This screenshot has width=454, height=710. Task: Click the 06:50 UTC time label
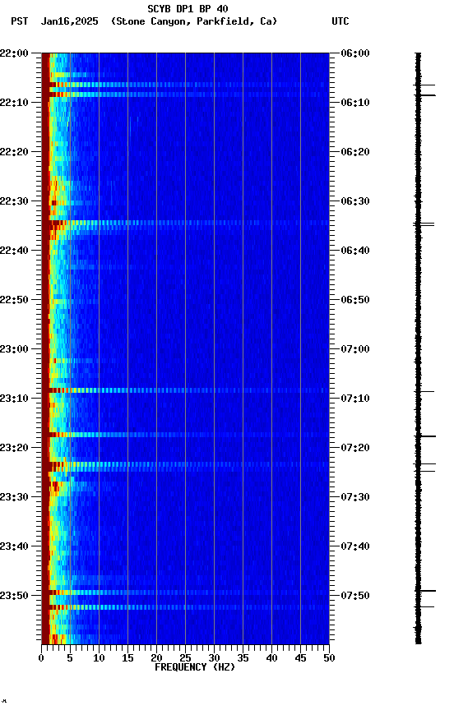click(355, 300)
